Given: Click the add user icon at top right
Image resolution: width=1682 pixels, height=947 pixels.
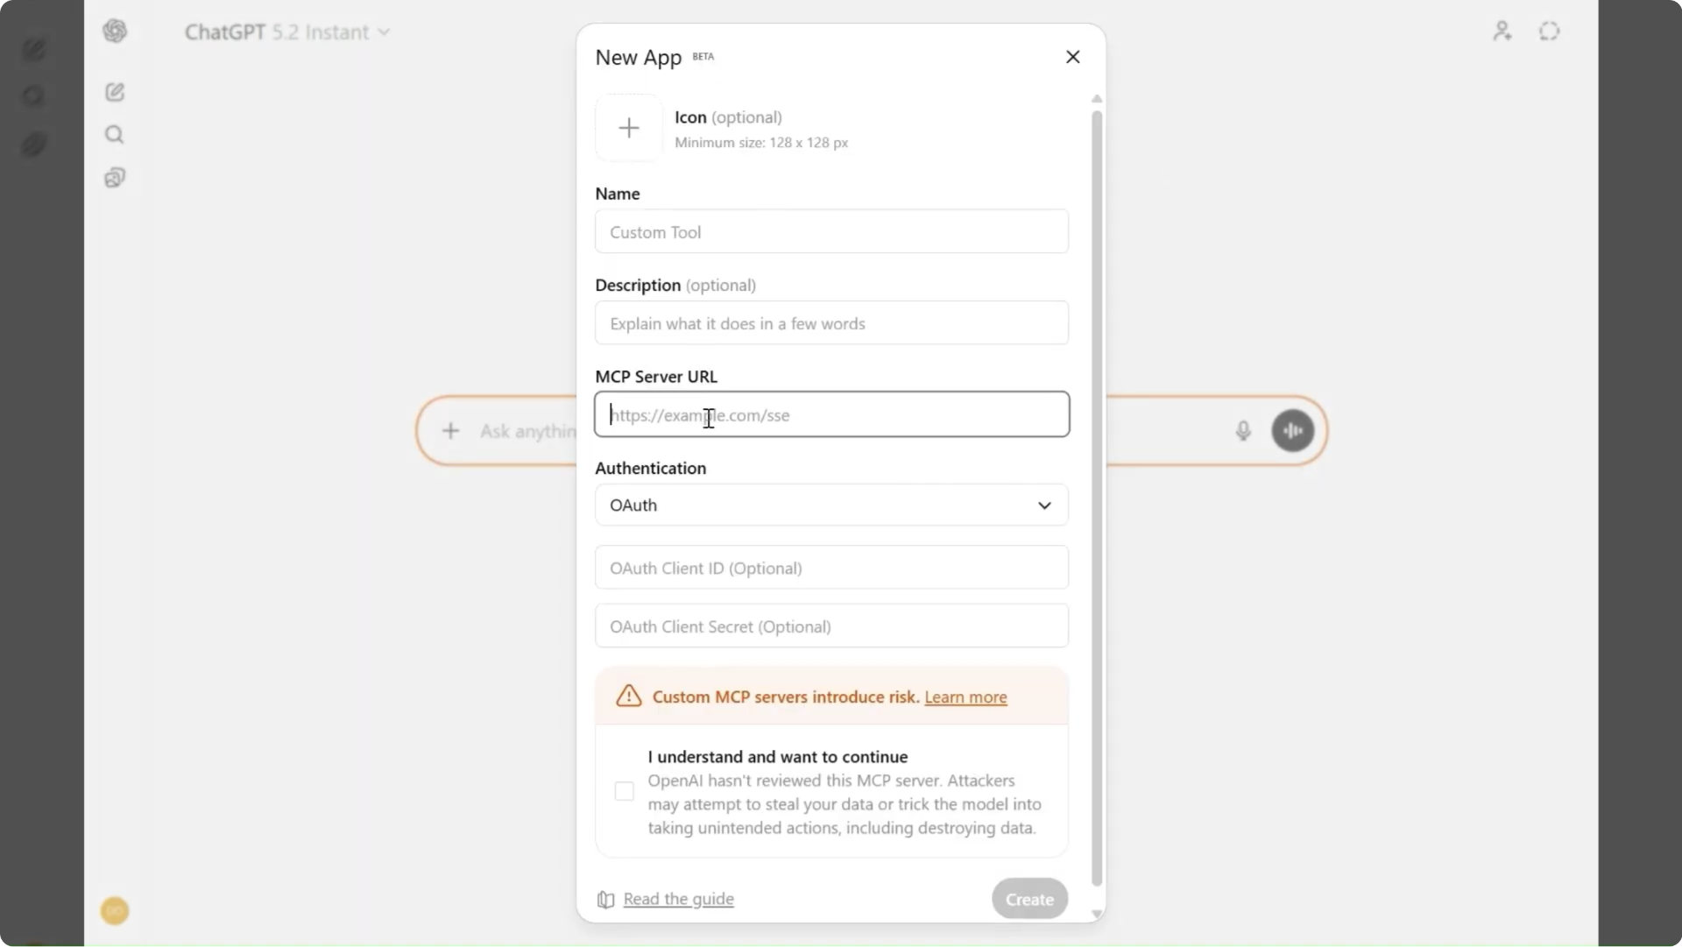Looking at the screenshot, I should tap(1502, 31).
